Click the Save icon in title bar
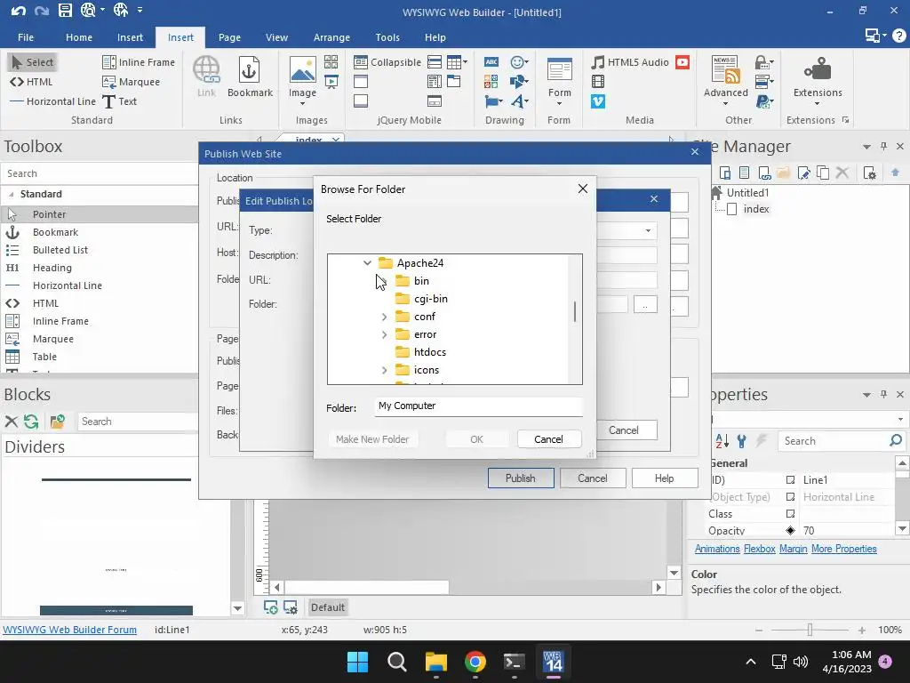Viewport: 910px width, 683px height. [x=65, y=11]
